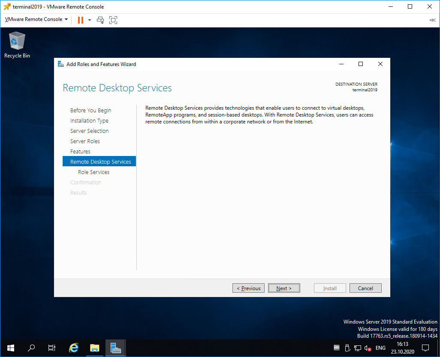Open the network status tray icon

click(x=357, y=348)
